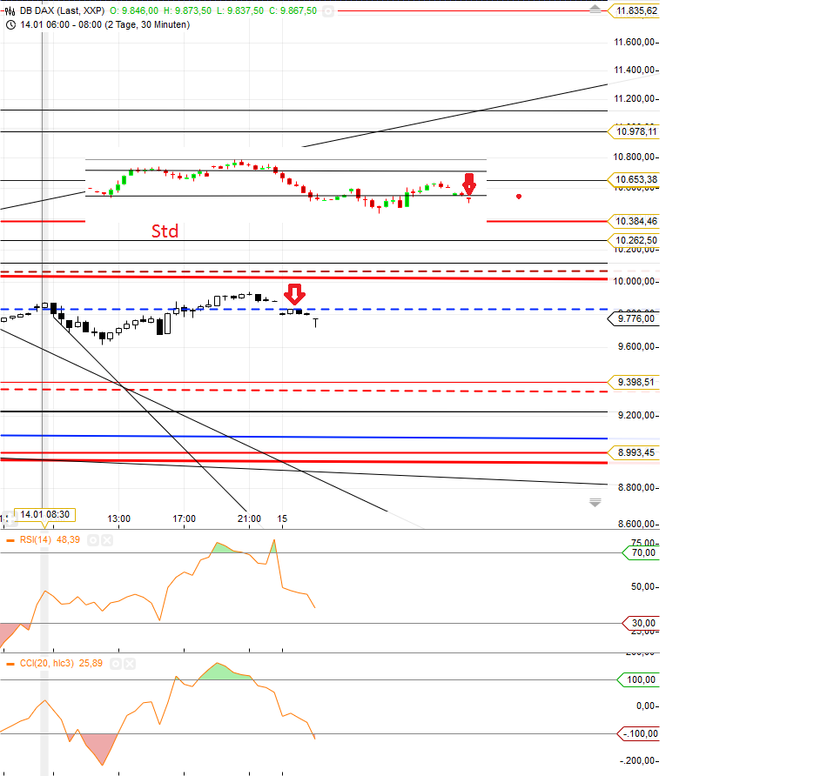Click the orange color swatch before the CCI label
Image resolution: width=834 pixels, height=776 pixels.
pos(10,664)
